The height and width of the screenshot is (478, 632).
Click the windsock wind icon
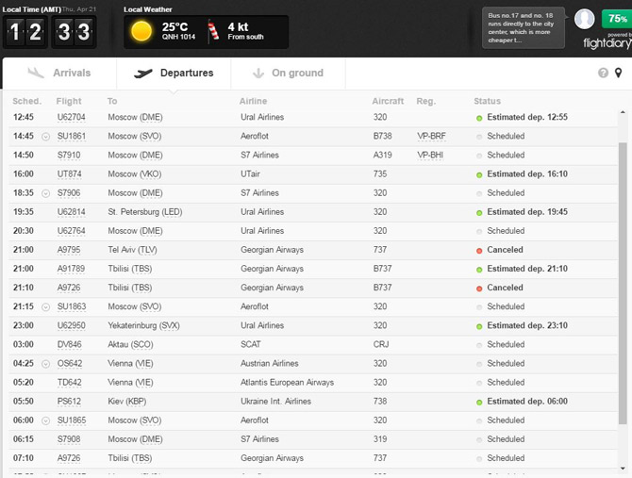pos(213,31)
